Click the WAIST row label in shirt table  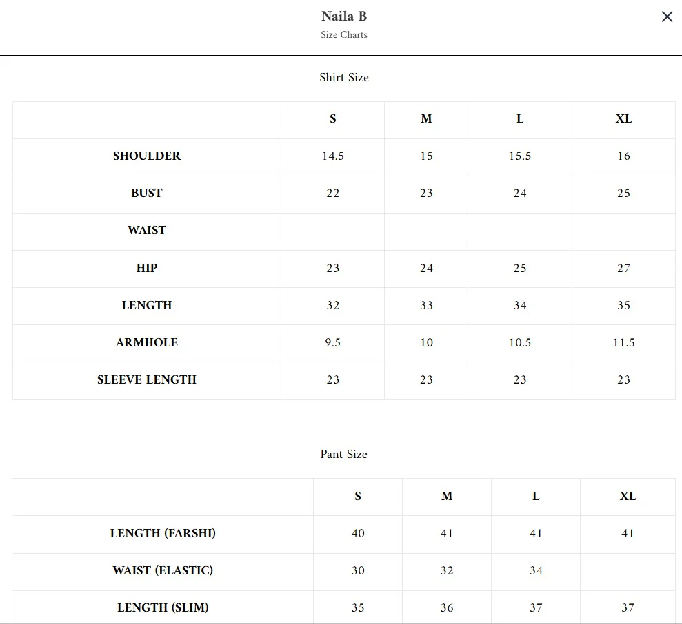tap(147, 230)
